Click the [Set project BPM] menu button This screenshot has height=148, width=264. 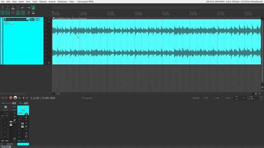pyautogui.click(x=85, y=2)
